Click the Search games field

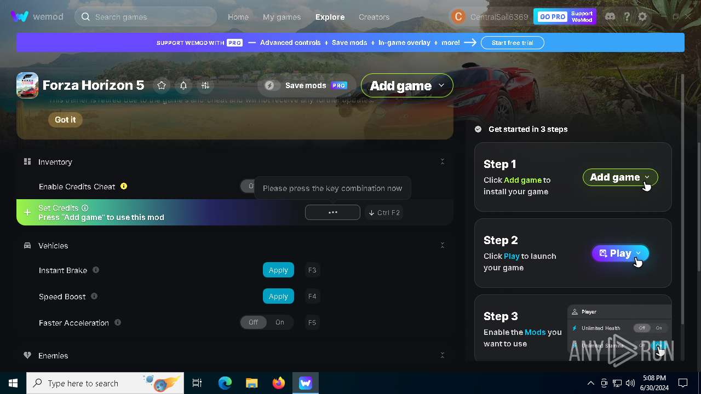pos(146,17)
